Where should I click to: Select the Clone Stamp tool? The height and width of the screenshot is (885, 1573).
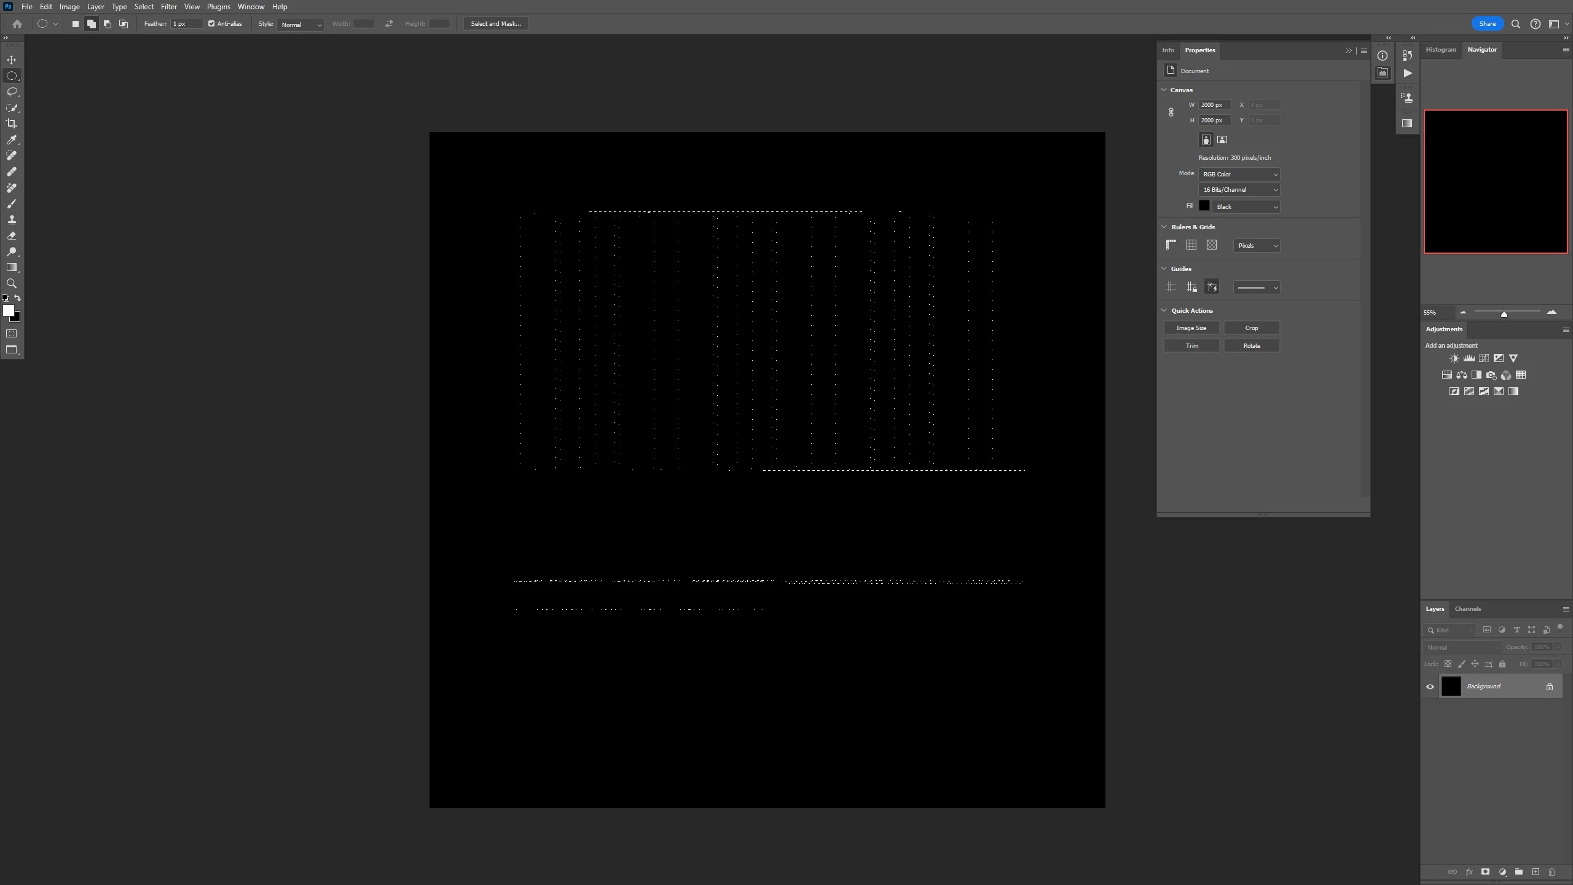tap(12, 219)
